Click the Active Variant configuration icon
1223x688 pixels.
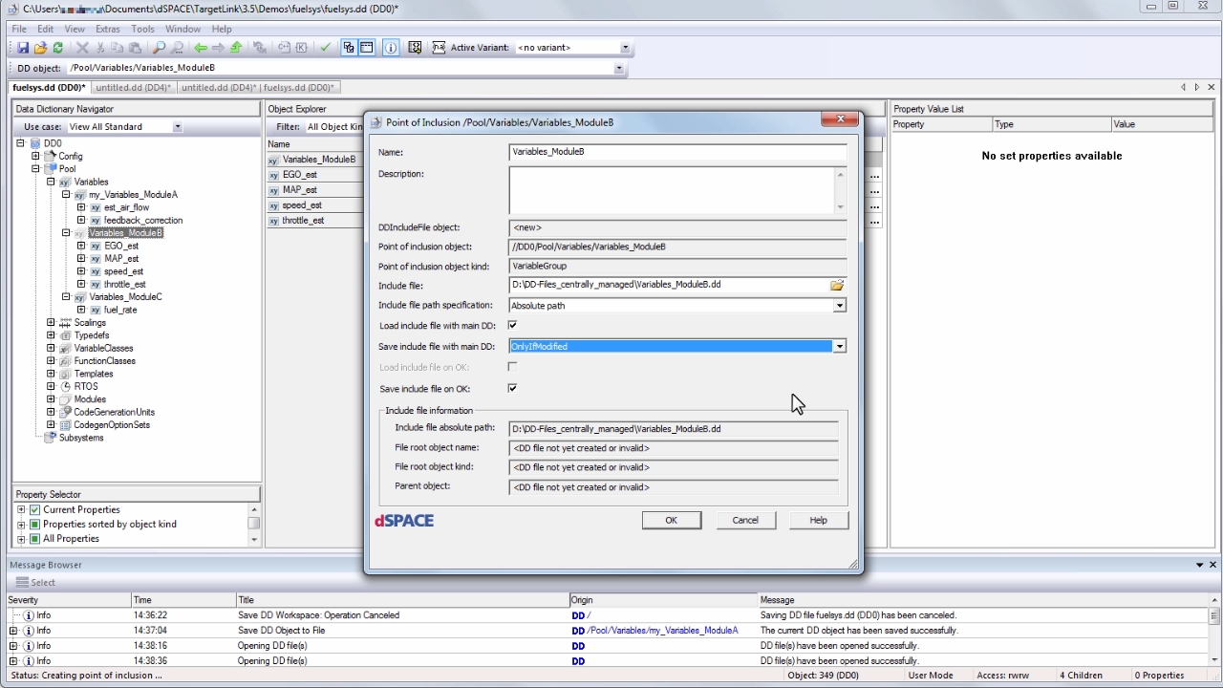pyautogui.click(x=439, y=47)
